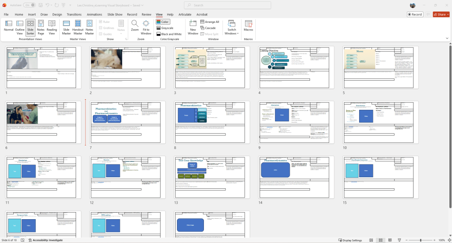
Task: Click Accessibility: Investigate in status bar
Action: pyautogui.click(x=45, y=240)
